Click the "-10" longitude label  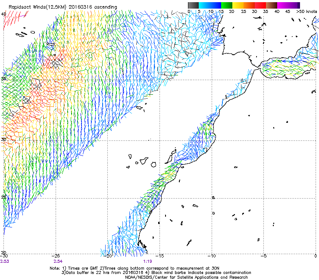pos(212,256)
